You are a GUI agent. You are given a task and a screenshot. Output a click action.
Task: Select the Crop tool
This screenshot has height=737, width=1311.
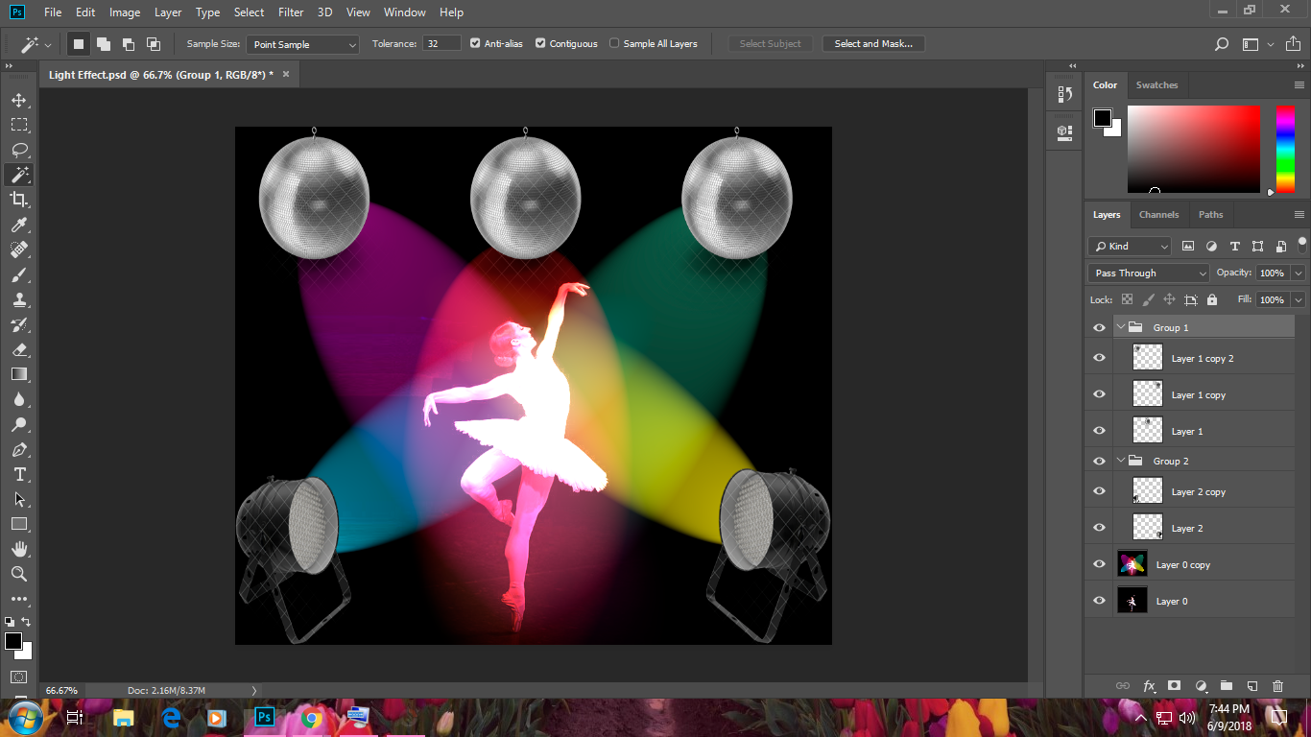click(x=19, y=200)
